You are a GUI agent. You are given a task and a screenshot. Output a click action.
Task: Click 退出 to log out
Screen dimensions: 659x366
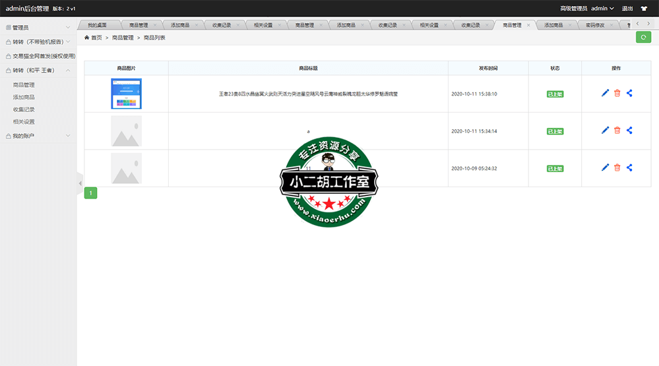pos(627,9)
